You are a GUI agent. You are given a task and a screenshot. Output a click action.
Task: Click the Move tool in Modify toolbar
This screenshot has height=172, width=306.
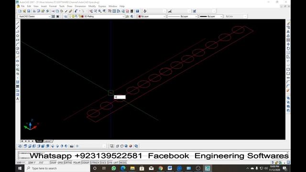click(288, 44)
